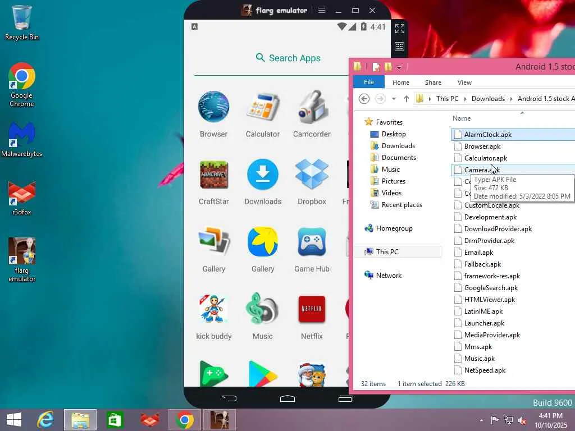Open Recycle Bin on desktop
Screen dimensions: 575x431
tap(22, 22)
